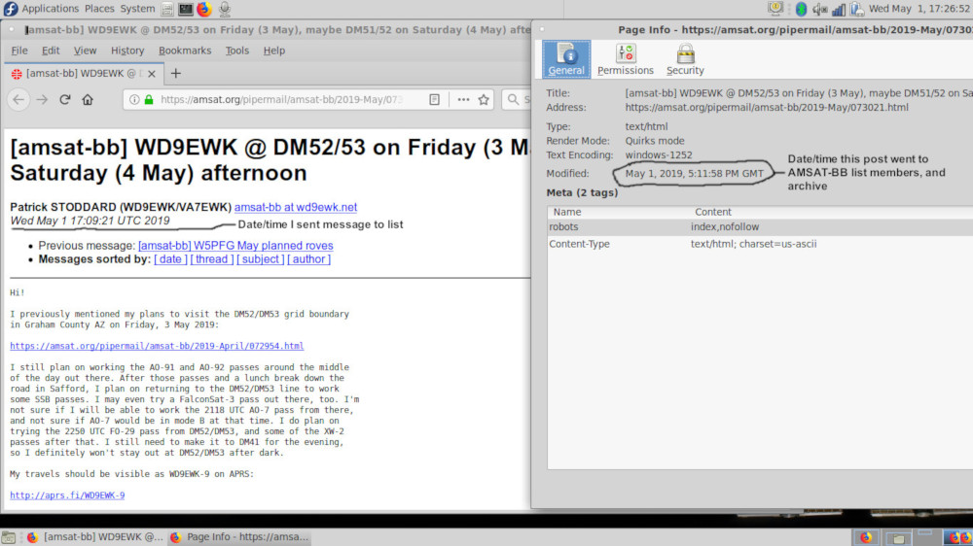Viewport: 973px width, 546px height.
Task: Open the Firefox File menu
Action: pos(19,51)
